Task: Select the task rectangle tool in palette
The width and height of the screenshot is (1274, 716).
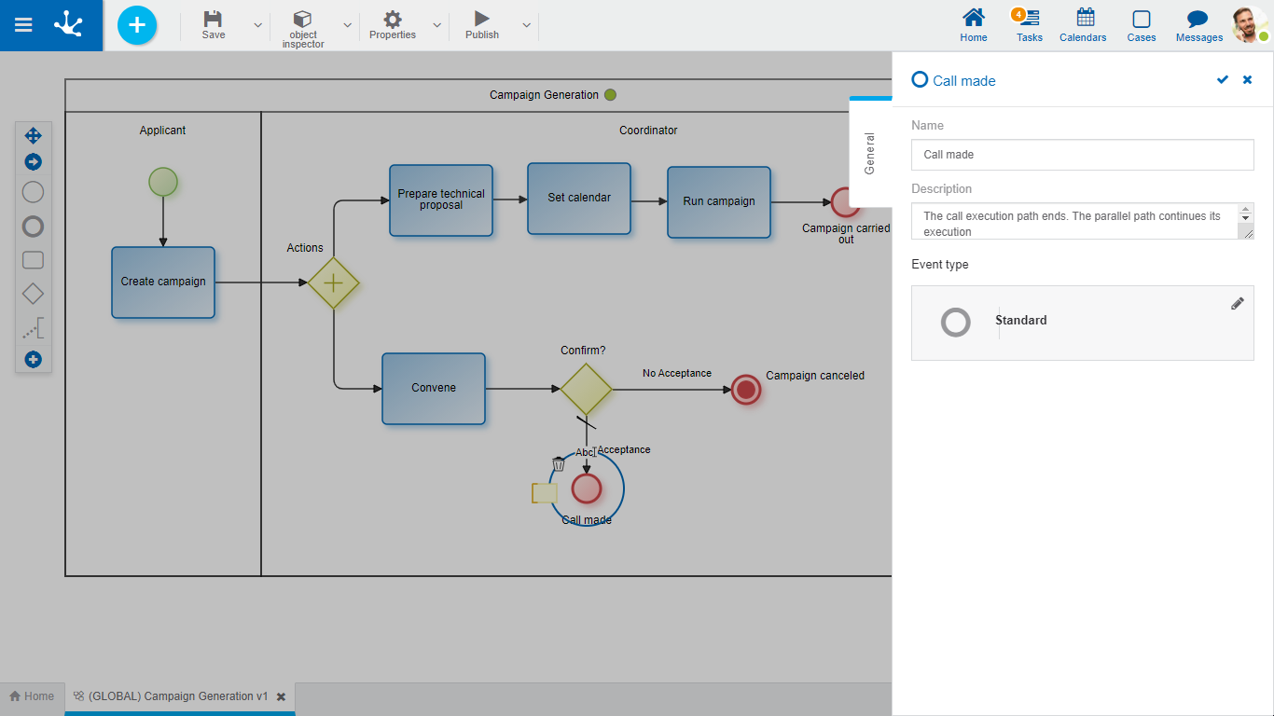Action: coord(33,260)
